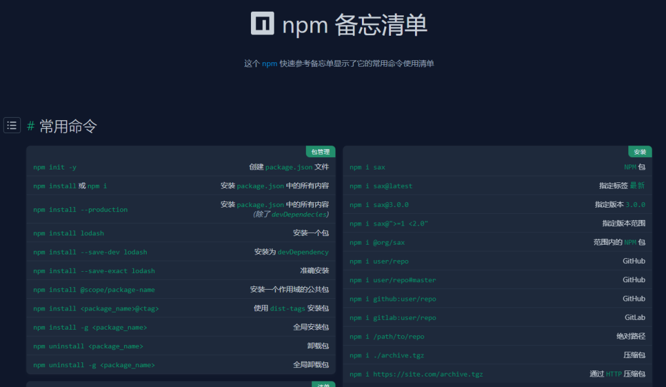
Task: Click the # anchor before 常用命令
Action: pyautogui.click(x=31, y=126)
